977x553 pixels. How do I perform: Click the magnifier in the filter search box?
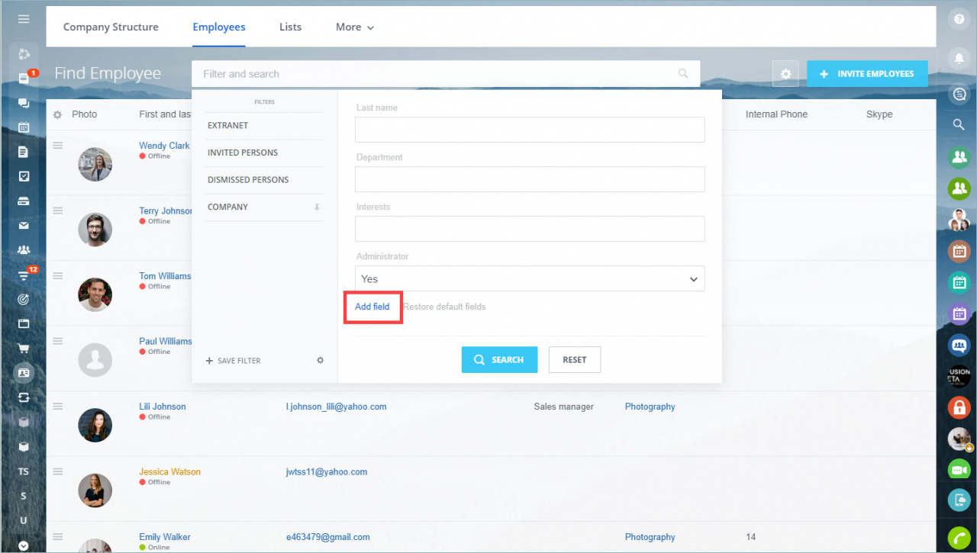pos(683,74)
